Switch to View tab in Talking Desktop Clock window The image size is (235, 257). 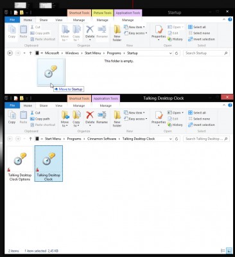[58, 105]
